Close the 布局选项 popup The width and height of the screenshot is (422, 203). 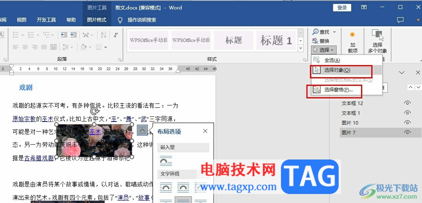(205, 131)
